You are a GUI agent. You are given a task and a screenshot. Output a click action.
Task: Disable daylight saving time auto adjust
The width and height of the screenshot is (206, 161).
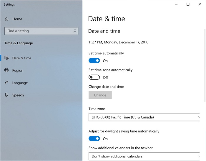(x=94, y=139)
